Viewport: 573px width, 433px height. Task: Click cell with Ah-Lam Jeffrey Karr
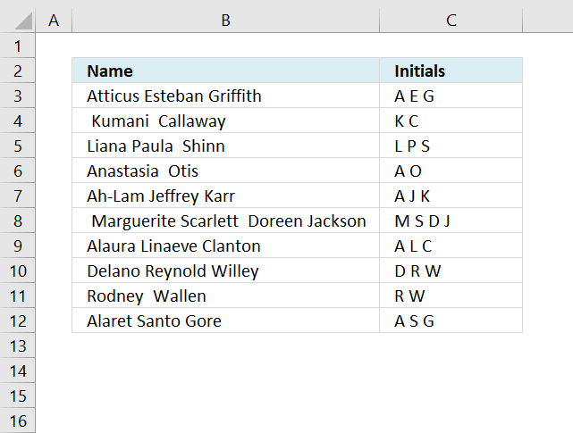(225, 196)
